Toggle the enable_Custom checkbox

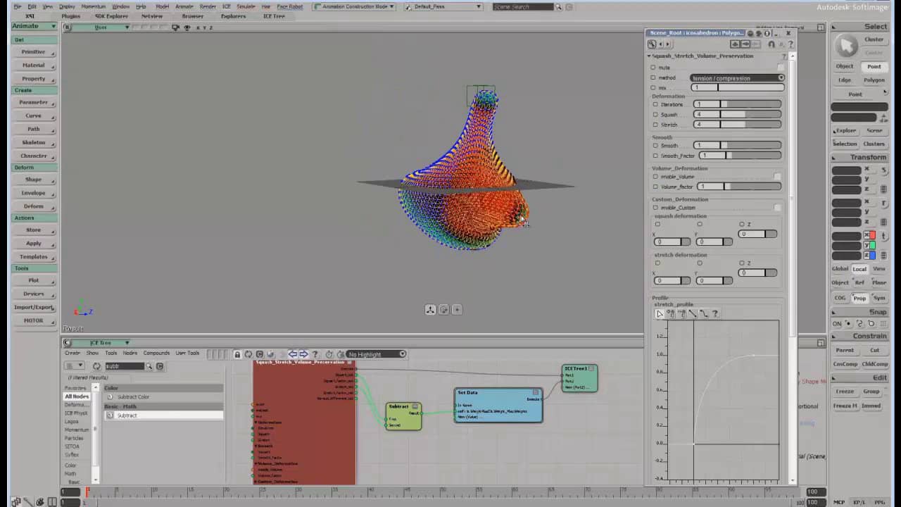pos(777,208)
